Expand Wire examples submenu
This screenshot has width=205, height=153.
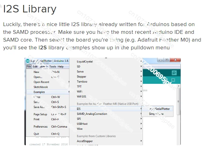106,129
